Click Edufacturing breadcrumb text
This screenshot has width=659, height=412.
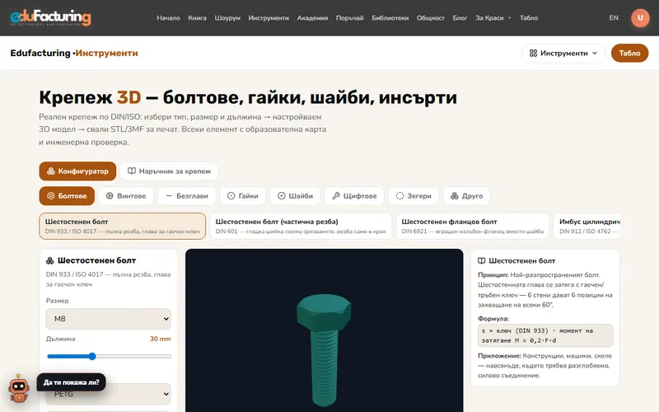click(40, 53)
